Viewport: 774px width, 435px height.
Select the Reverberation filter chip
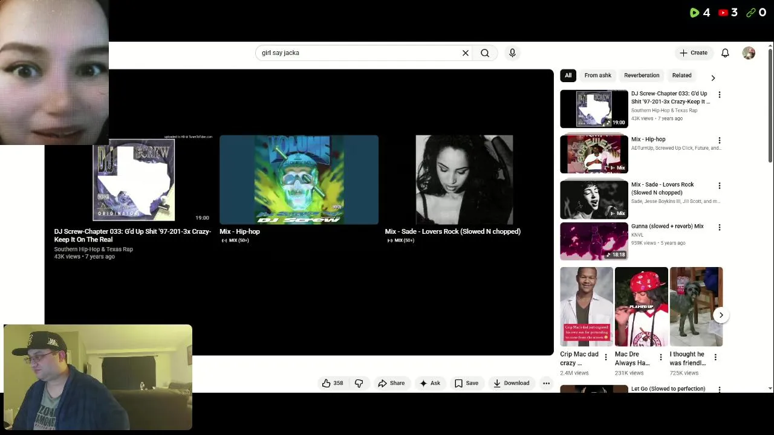(x=642, y=76)
